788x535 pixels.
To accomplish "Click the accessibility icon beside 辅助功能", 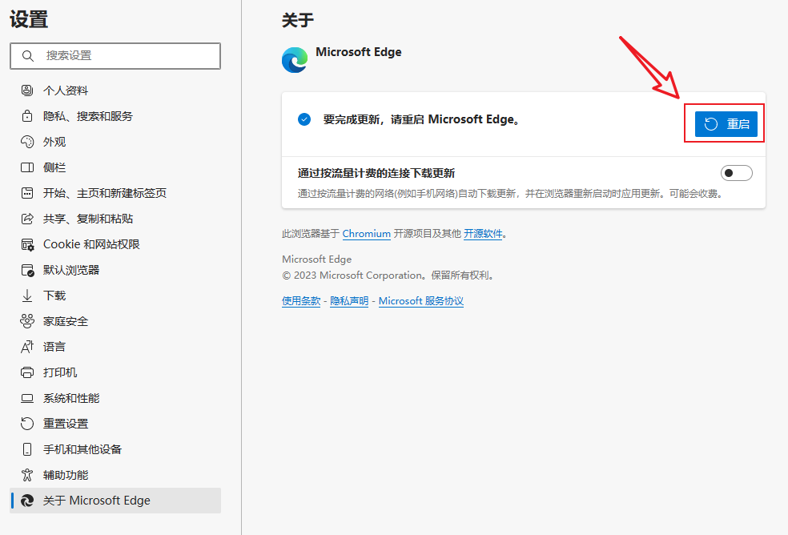I will (x=27, y=475).
